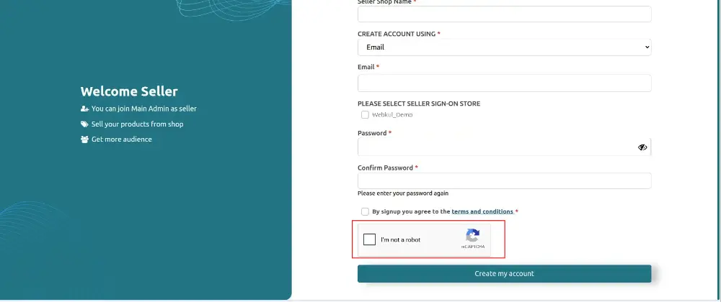Click the group icon beside Get more audience
The width and height of the screenshot is (721, 302).
tap(84, 139)
